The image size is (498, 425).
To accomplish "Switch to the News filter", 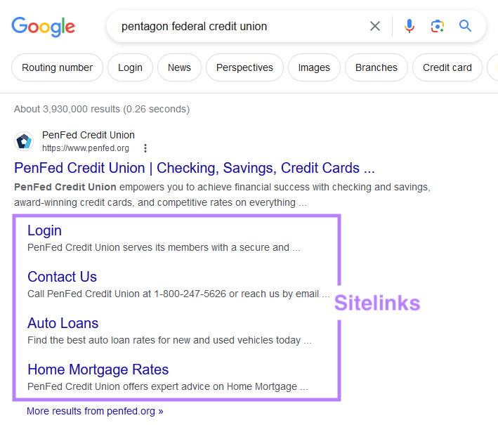I will pyautogui.click(x=179, y=67).
